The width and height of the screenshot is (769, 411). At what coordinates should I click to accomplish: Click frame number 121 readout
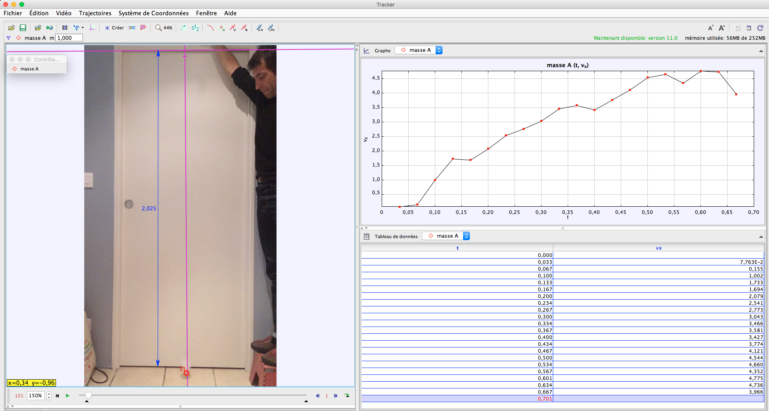(x=19, y=396)
